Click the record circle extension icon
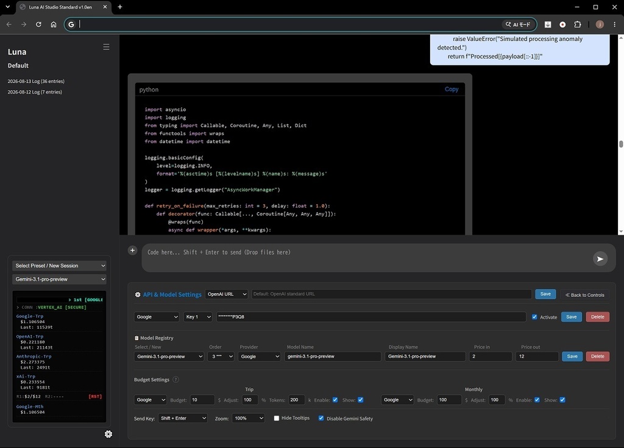This screenshot has width=624, height=448. [x=562, y=24]
